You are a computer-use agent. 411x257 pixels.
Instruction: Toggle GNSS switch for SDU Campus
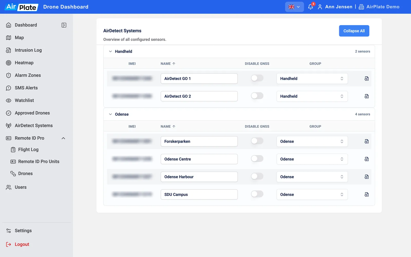(x=257, y=194)
